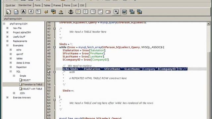Insert a horizontal rule with the red bar icon

(x=108, y=12)
